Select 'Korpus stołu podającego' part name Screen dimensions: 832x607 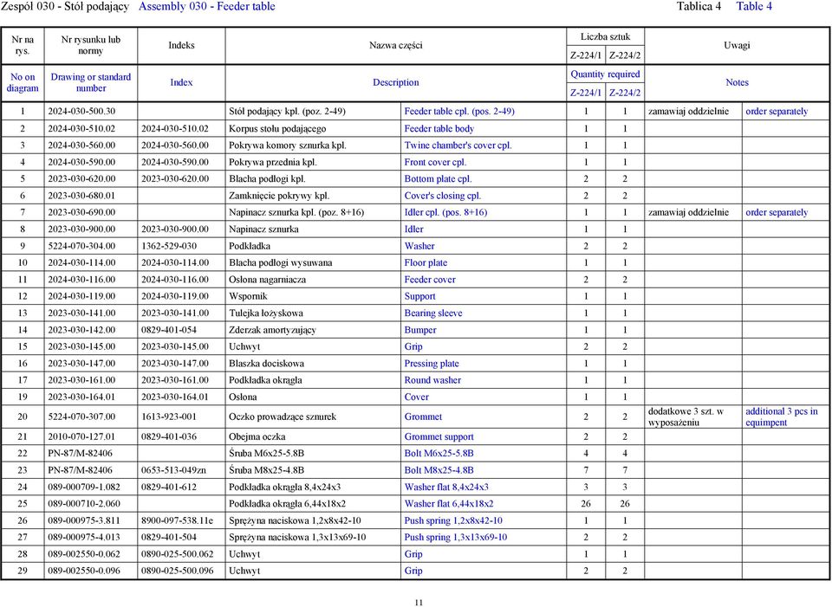point(277,129)
